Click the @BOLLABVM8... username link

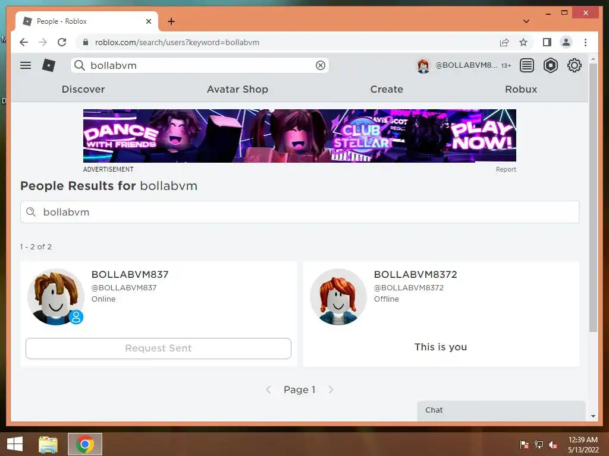click(466, 65)
